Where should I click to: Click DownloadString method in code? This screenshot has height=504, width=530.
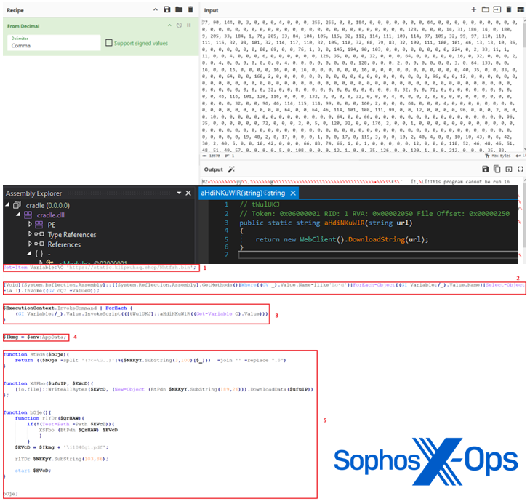(x=377, y=240)
